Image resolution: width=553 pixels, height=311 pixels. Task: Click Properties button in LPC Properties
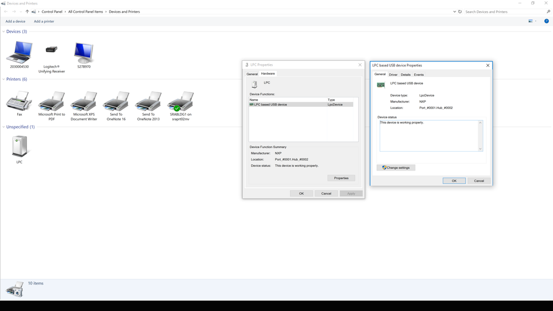[x=341, y=178]
